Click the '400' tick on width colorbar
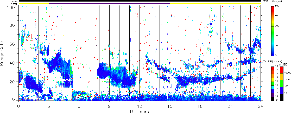This screenshot has width=291, height=113. pos(278,16)
